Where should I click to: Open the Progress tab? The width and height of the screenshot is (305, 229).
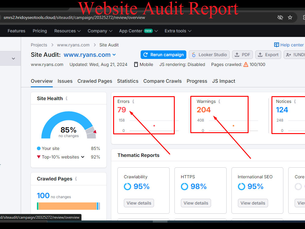pos(197,81)
